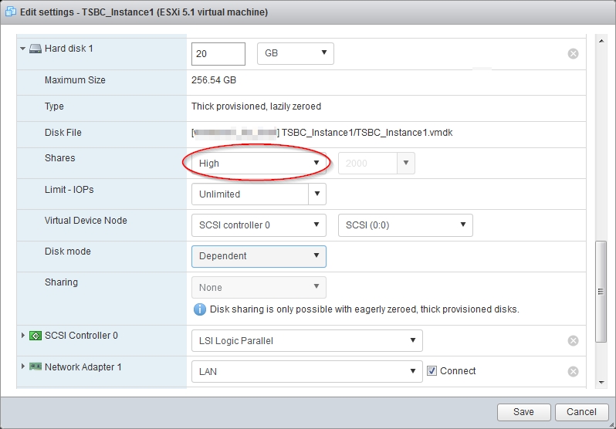616x429 pixels.
Task: Click the Hard disk 1 drive icon
Action: pos(36,49)
